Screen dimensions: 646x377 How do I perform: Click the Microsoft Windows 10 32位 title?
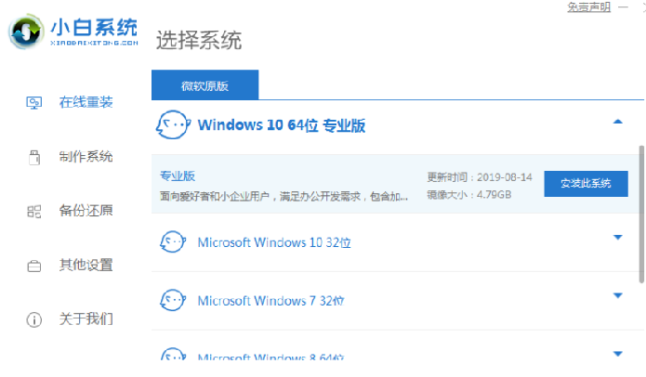[x=274, y=242]
